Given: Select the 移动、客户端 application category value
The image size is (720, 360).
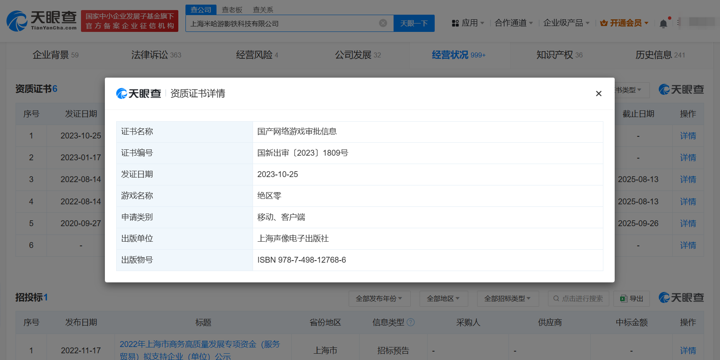Looking at the screenshot, I should pos(281,217).
